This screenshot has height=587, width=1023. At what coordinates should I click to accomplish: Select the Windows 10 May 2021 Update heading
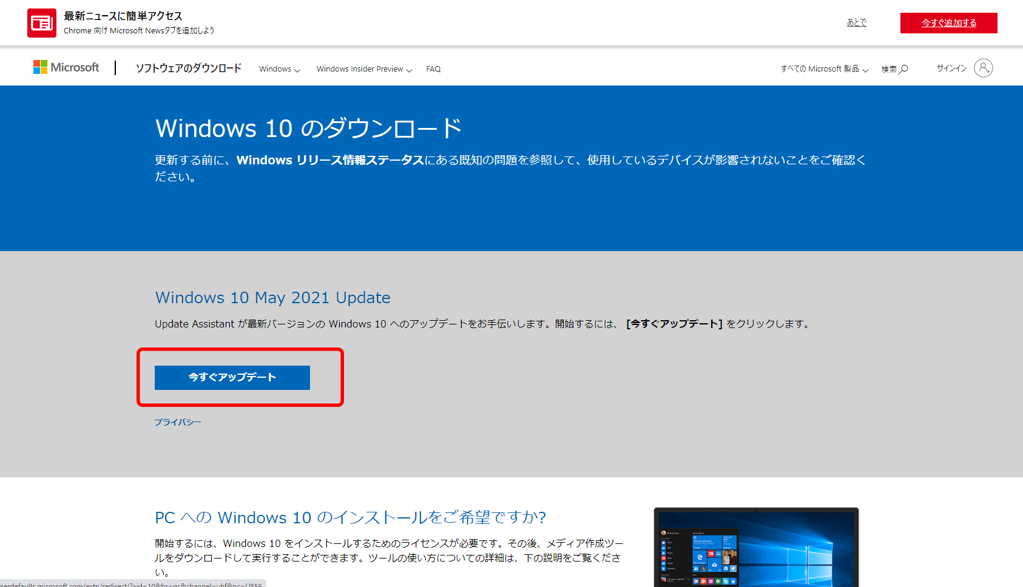(x=272, y=298)
